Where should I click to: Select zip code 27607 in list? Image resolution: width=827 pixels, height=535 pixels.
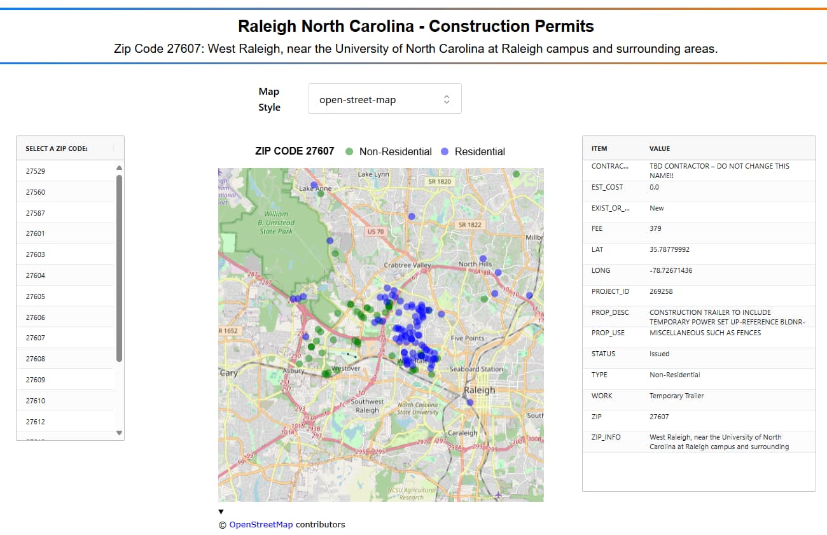point(65,338)
